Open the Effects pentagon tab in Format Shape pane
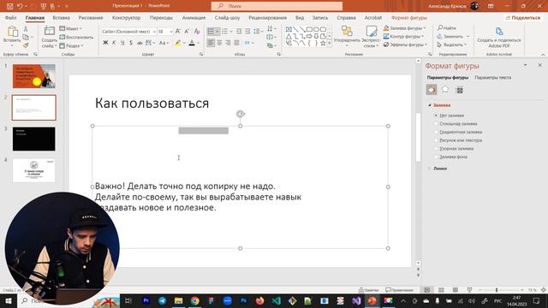This screenshot has height=308, width=548. [x=445, y=90]
